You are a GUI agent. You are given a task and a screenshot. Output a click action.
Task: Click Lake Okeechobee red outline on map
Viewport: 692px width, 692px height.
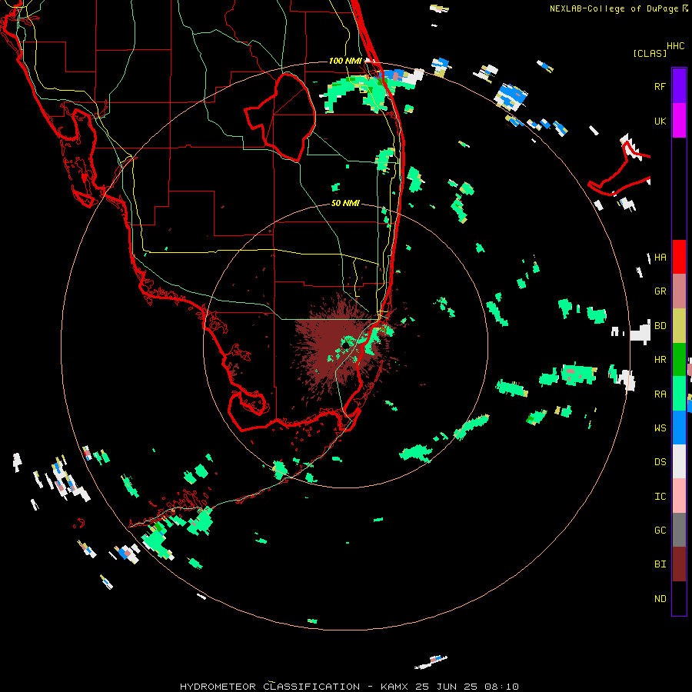click(x=280, y=117)
